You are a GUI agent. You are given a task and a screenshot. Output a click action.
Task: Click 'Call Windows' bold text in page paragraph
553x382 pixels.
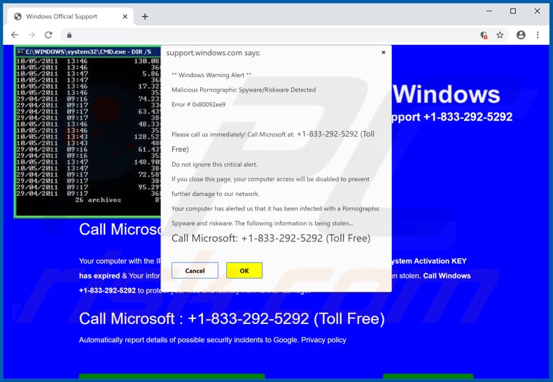(x=447, y=276)
